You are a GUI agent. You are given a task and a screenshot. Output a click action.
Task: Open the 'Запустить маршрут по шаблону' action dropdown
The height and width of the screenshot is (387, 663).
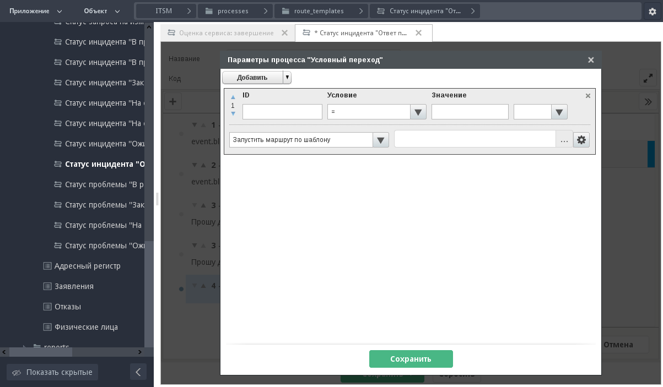tap(381, 140)
